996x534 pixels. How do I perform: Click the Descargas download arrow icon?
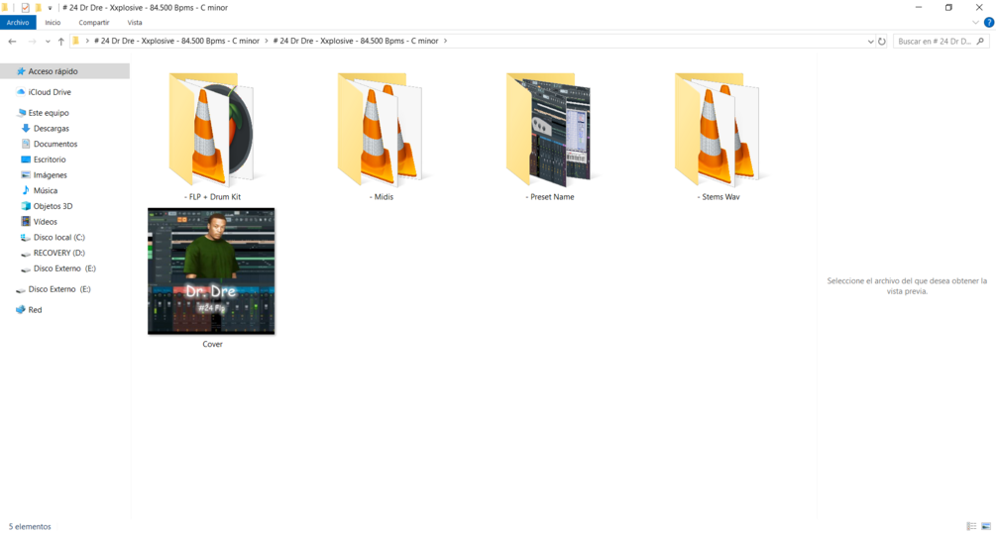[x=26, y=128]
